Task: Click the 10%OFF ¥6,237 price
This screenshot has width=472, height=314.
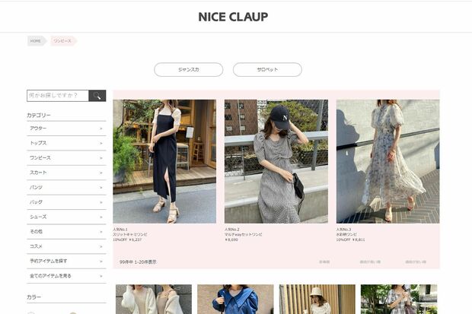Action: pos(127,239)
